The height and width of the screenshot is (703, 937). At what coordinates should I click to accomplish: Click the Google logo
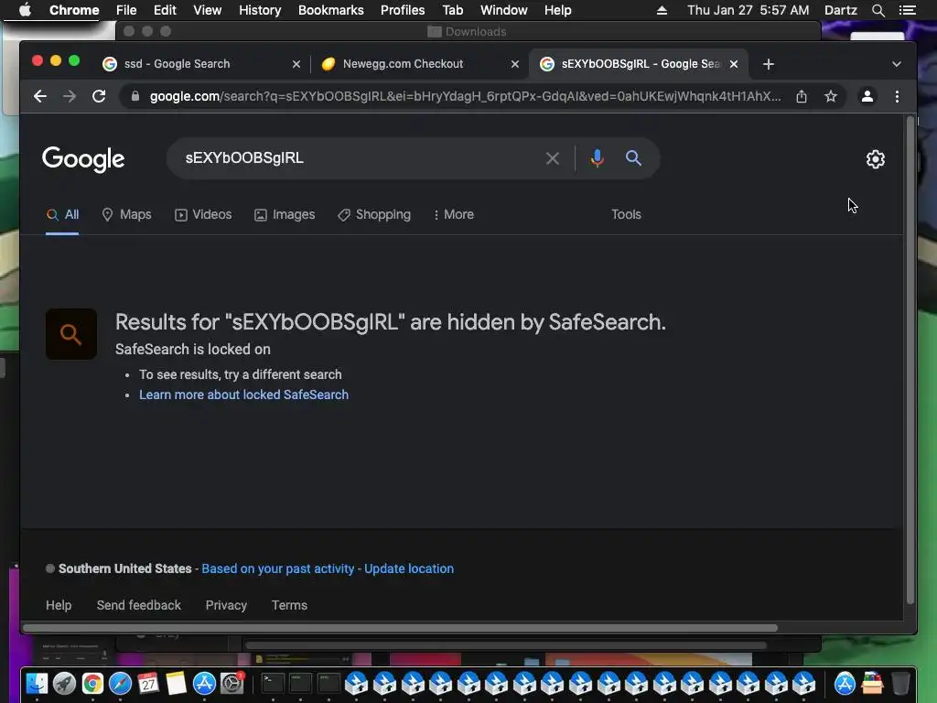click(83, 159)
